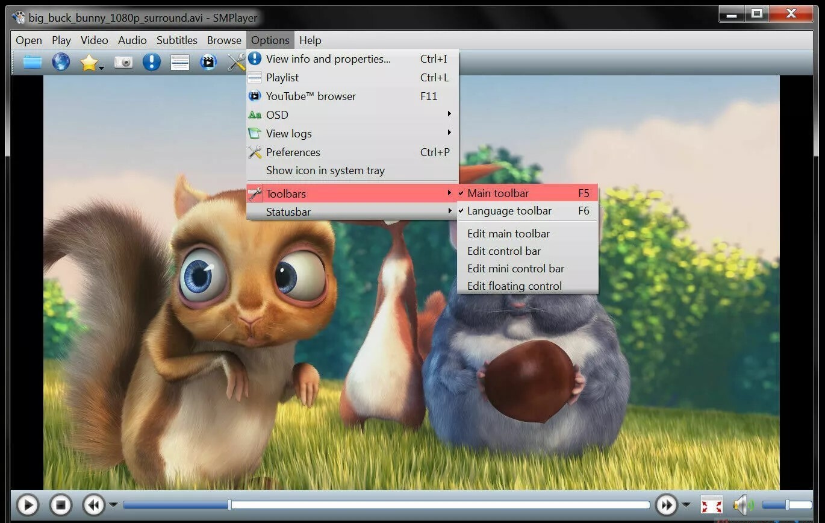Click the blue info icon in toolbar
The width and height of the screenshot is (825, 523).
coord(152,61)
